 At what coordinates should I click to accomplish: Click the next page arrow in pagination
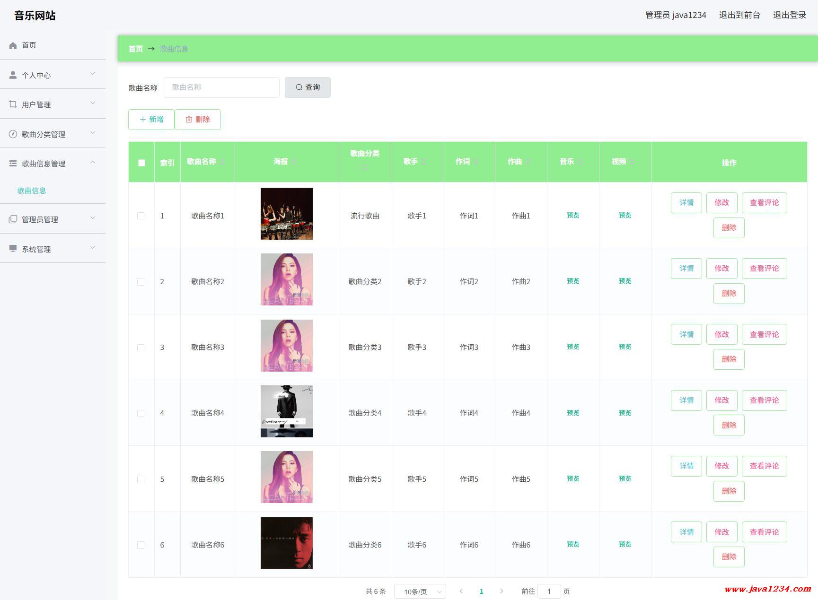click(501, 591)
